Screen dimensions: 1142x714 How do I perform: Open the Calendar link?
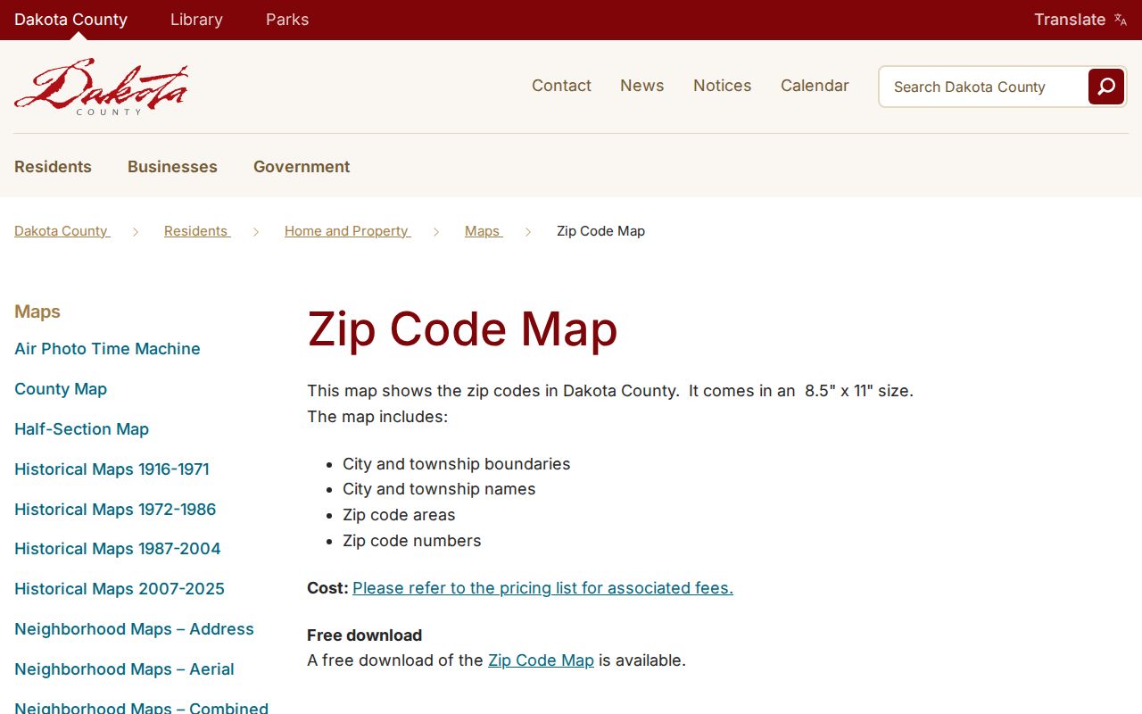[x=815, y=86]
